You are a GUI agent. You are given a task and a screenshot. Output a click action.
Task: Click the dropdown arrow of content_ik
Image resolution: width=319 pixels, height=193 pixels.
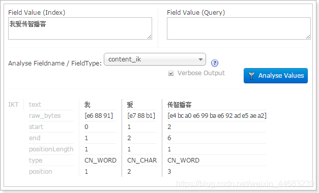click(200, 59)
